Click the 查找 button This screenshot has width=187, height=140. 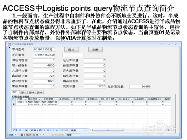[x=71, y=50]
